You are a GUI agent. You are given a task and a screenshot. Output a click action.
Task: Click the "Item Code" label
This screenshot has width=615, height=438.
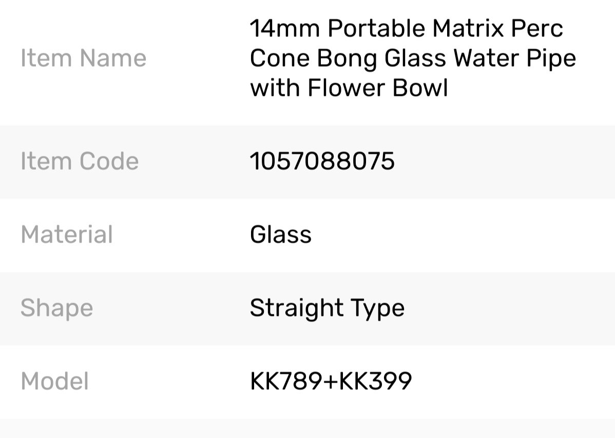click(80, 162)
